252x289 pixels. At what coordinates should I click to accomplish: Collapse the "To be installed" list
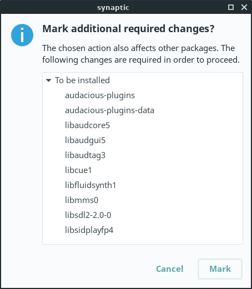[48, 80]
